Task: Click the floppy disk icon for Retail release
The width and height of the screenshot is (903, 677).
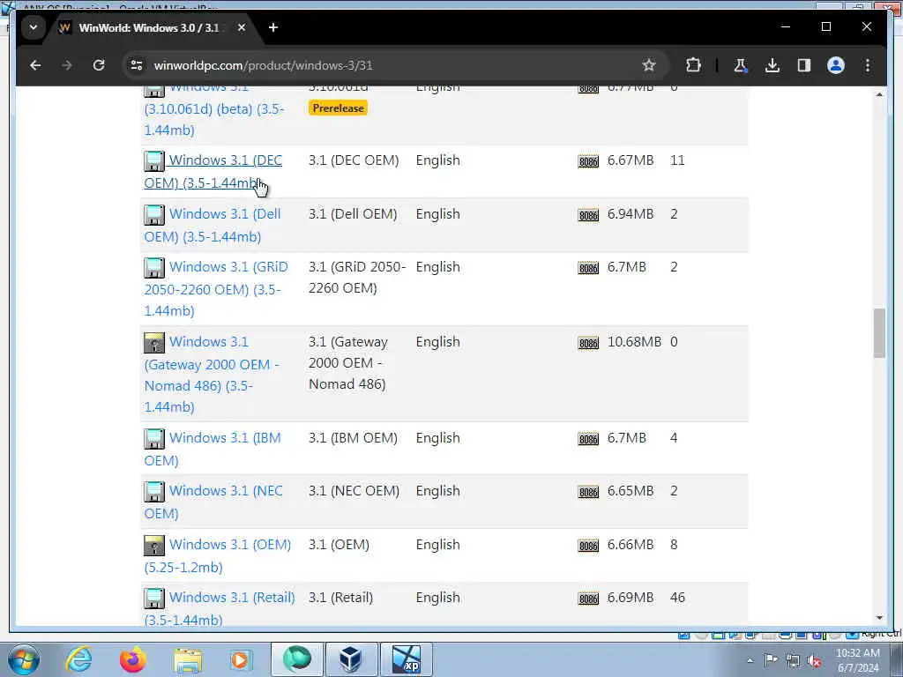Action: [154, 599]
